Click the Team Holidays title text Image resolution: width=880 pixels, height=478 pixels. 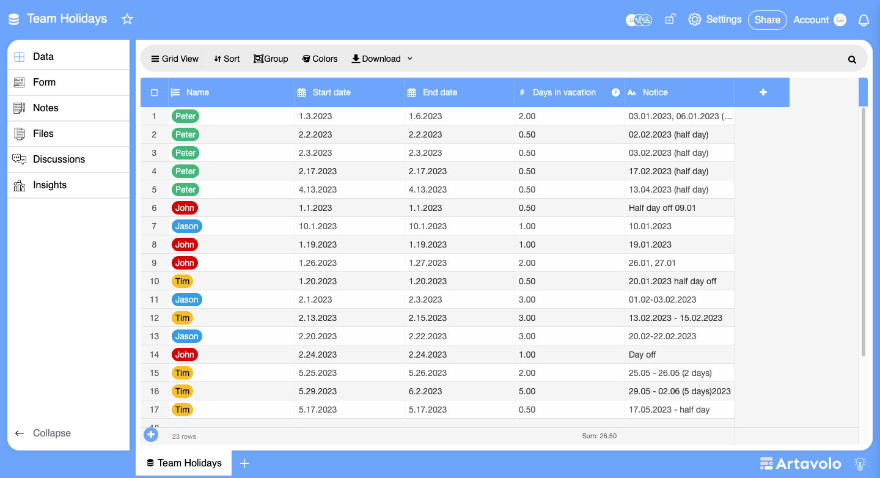click(67, 19)
